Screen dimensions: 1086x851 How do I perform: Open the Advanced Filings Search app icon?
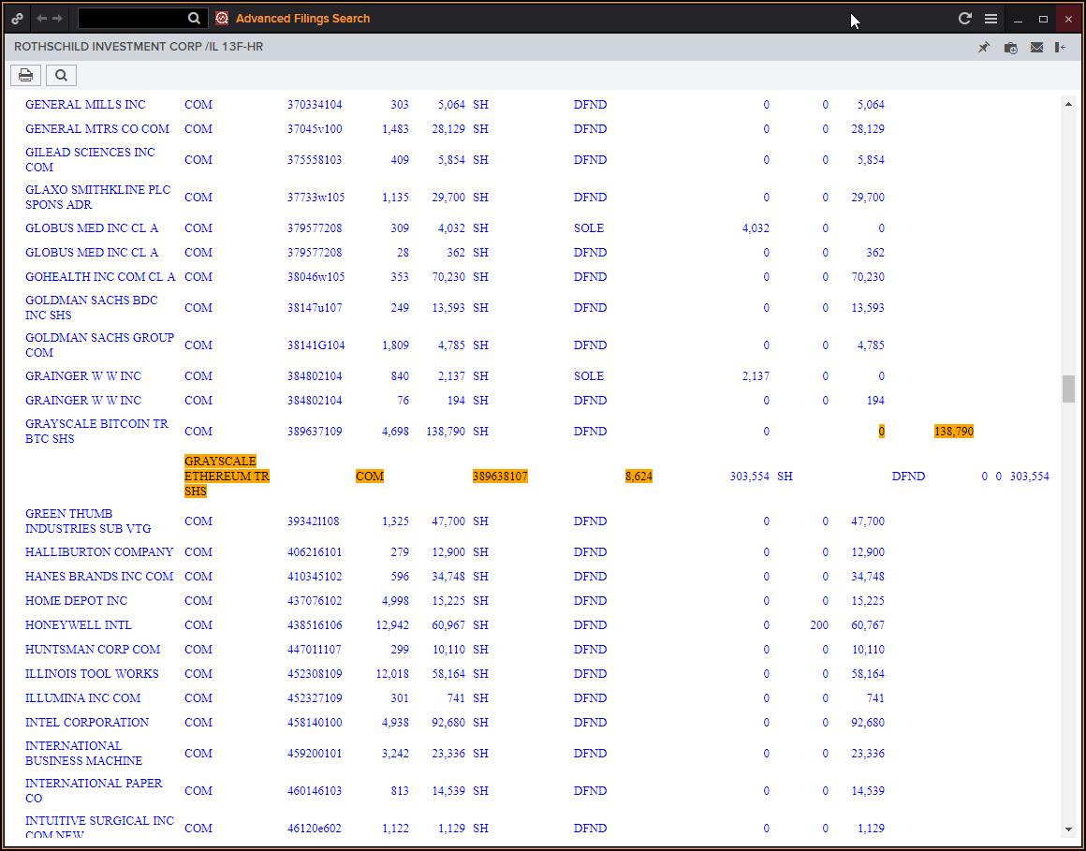click(x=222, y=19)
